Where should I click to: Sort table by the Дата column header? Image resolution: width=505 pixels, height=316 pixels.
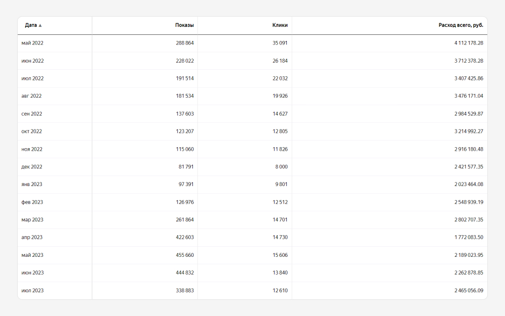(x=31, y=25)
